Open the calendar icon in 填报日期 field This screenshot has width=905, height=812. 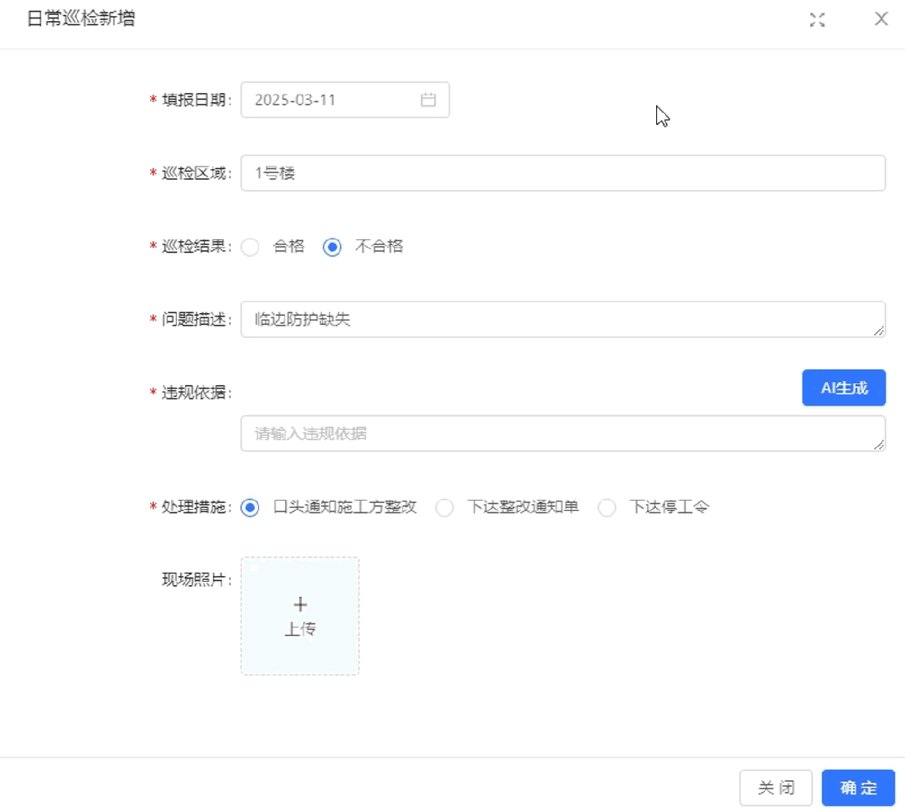pos(430,100)
